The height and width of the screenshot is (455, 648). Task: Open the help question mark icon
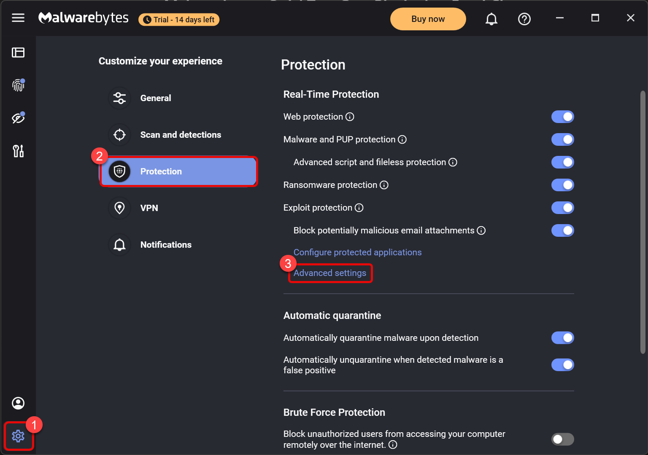coord(524,19)
